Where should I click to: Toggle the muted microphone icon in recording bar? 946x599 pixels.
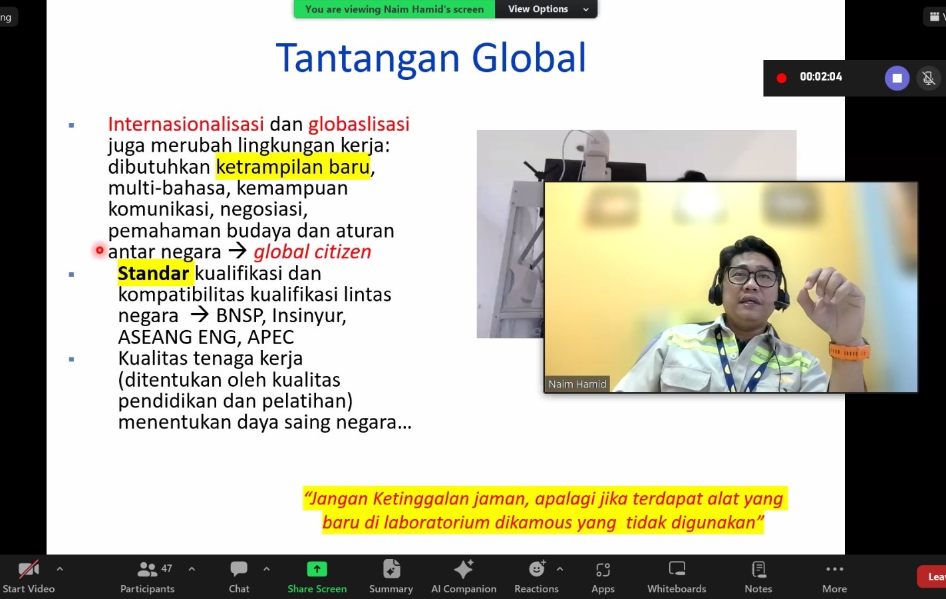point(929,78)
